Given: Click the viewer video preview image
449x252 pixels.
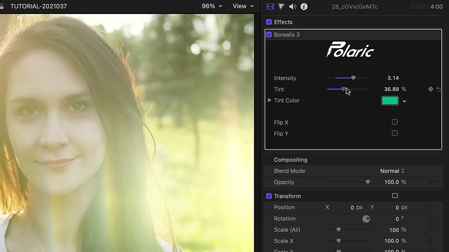Looking at the screenshot, I should [x=127, y=133].
